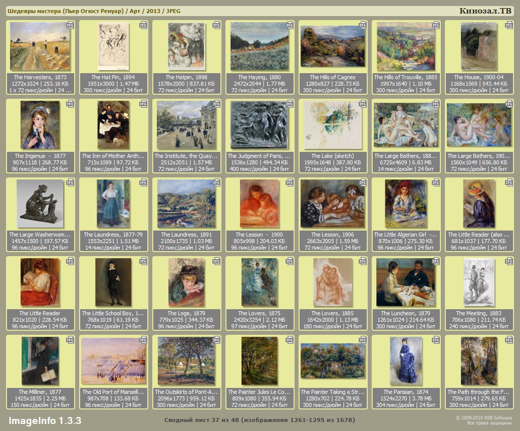
Task: Open The Outskirts of Pont-Aven thumbnail
Action: coord(186,361)
